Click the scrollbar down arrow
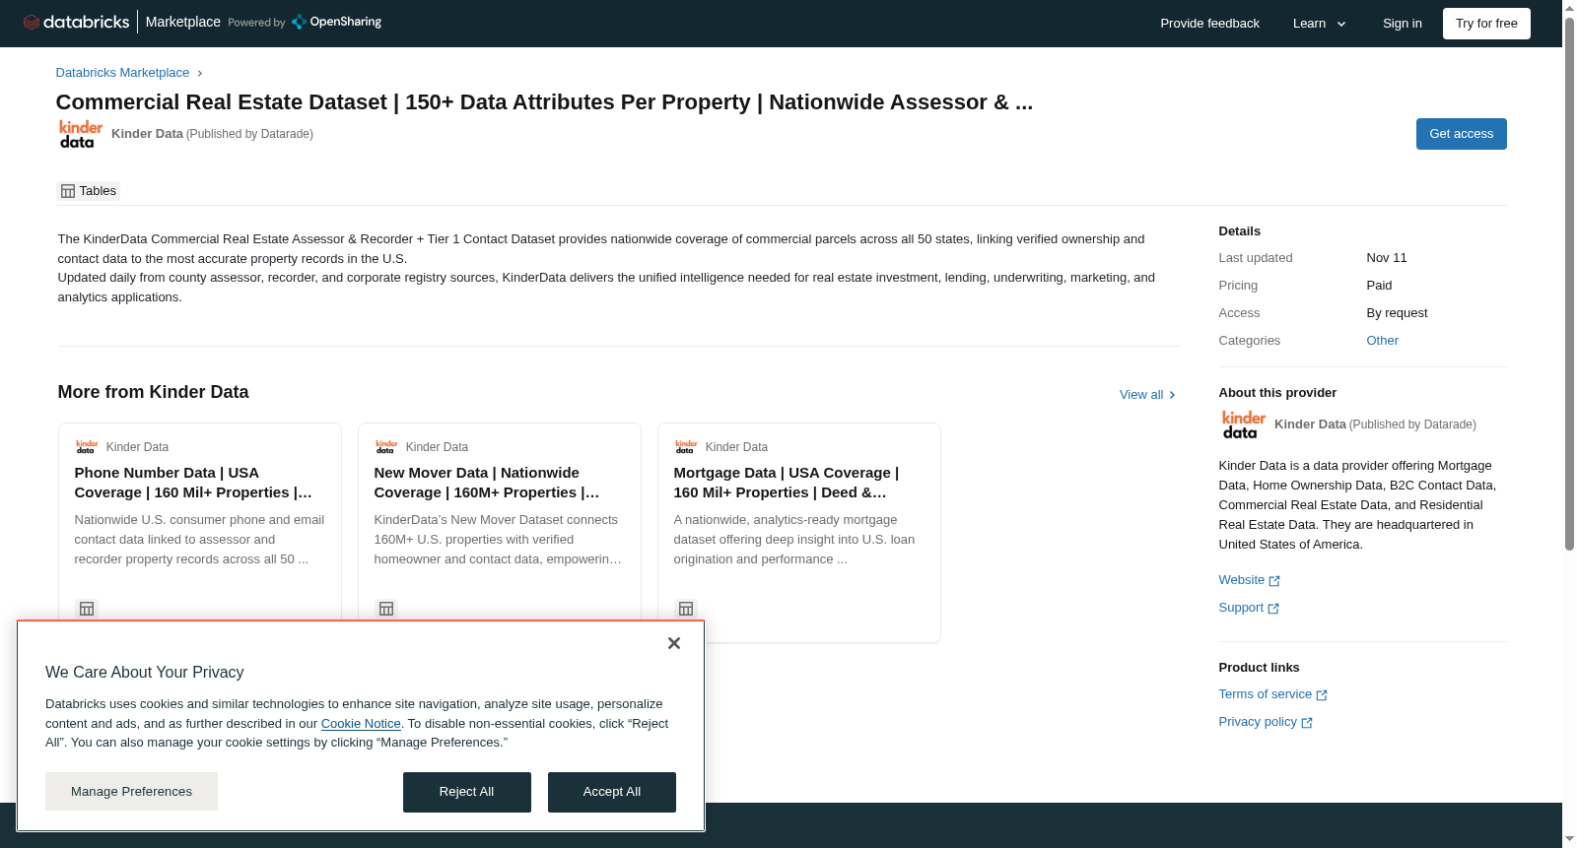This screenshot has height=848, width=1577. pyautogui.click(x=1569, y=839)
